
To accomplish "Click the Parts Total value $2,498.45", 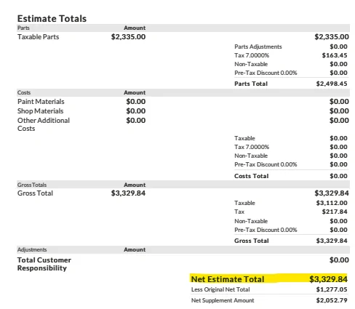I will pyautogui.click(x=332, y=84).
